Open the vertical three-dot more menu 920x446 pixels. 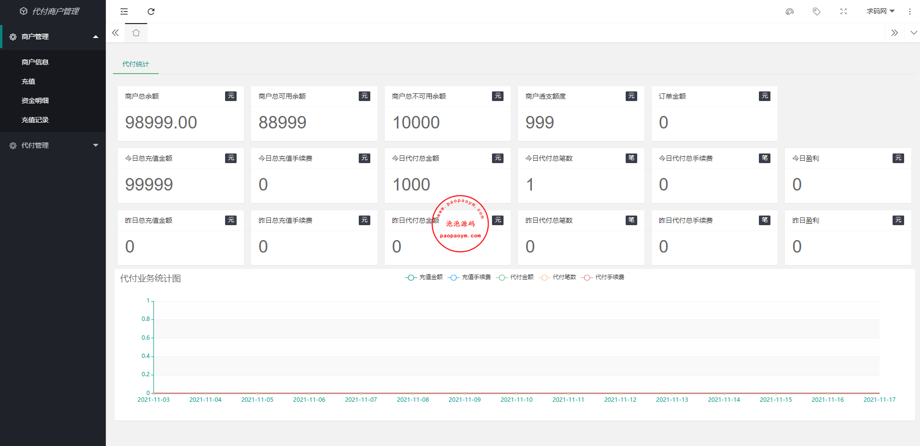(x=909, y=12)
